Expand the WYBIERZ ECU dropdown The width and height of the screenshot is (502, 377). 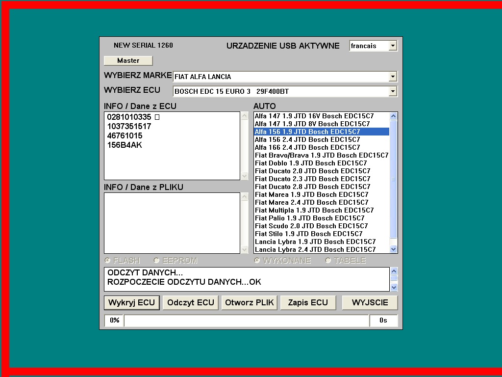point(393,91)
